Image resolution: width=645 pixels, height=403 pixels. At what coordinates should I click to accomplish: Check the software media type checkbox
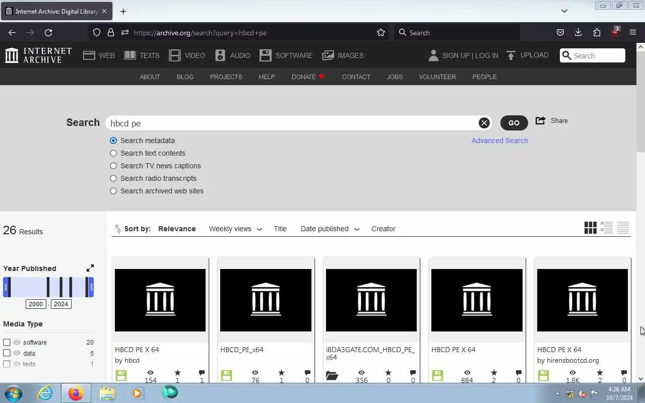[7, 342]
